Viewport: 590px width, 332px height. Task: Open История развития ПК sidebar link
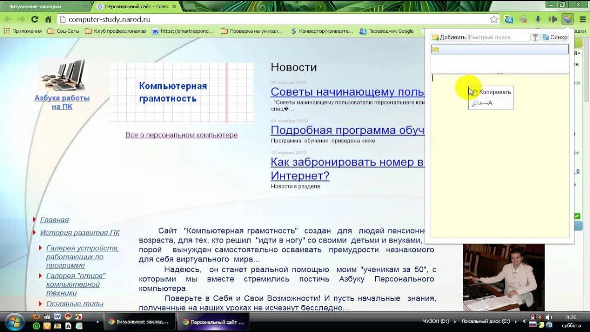pos(80,233)
